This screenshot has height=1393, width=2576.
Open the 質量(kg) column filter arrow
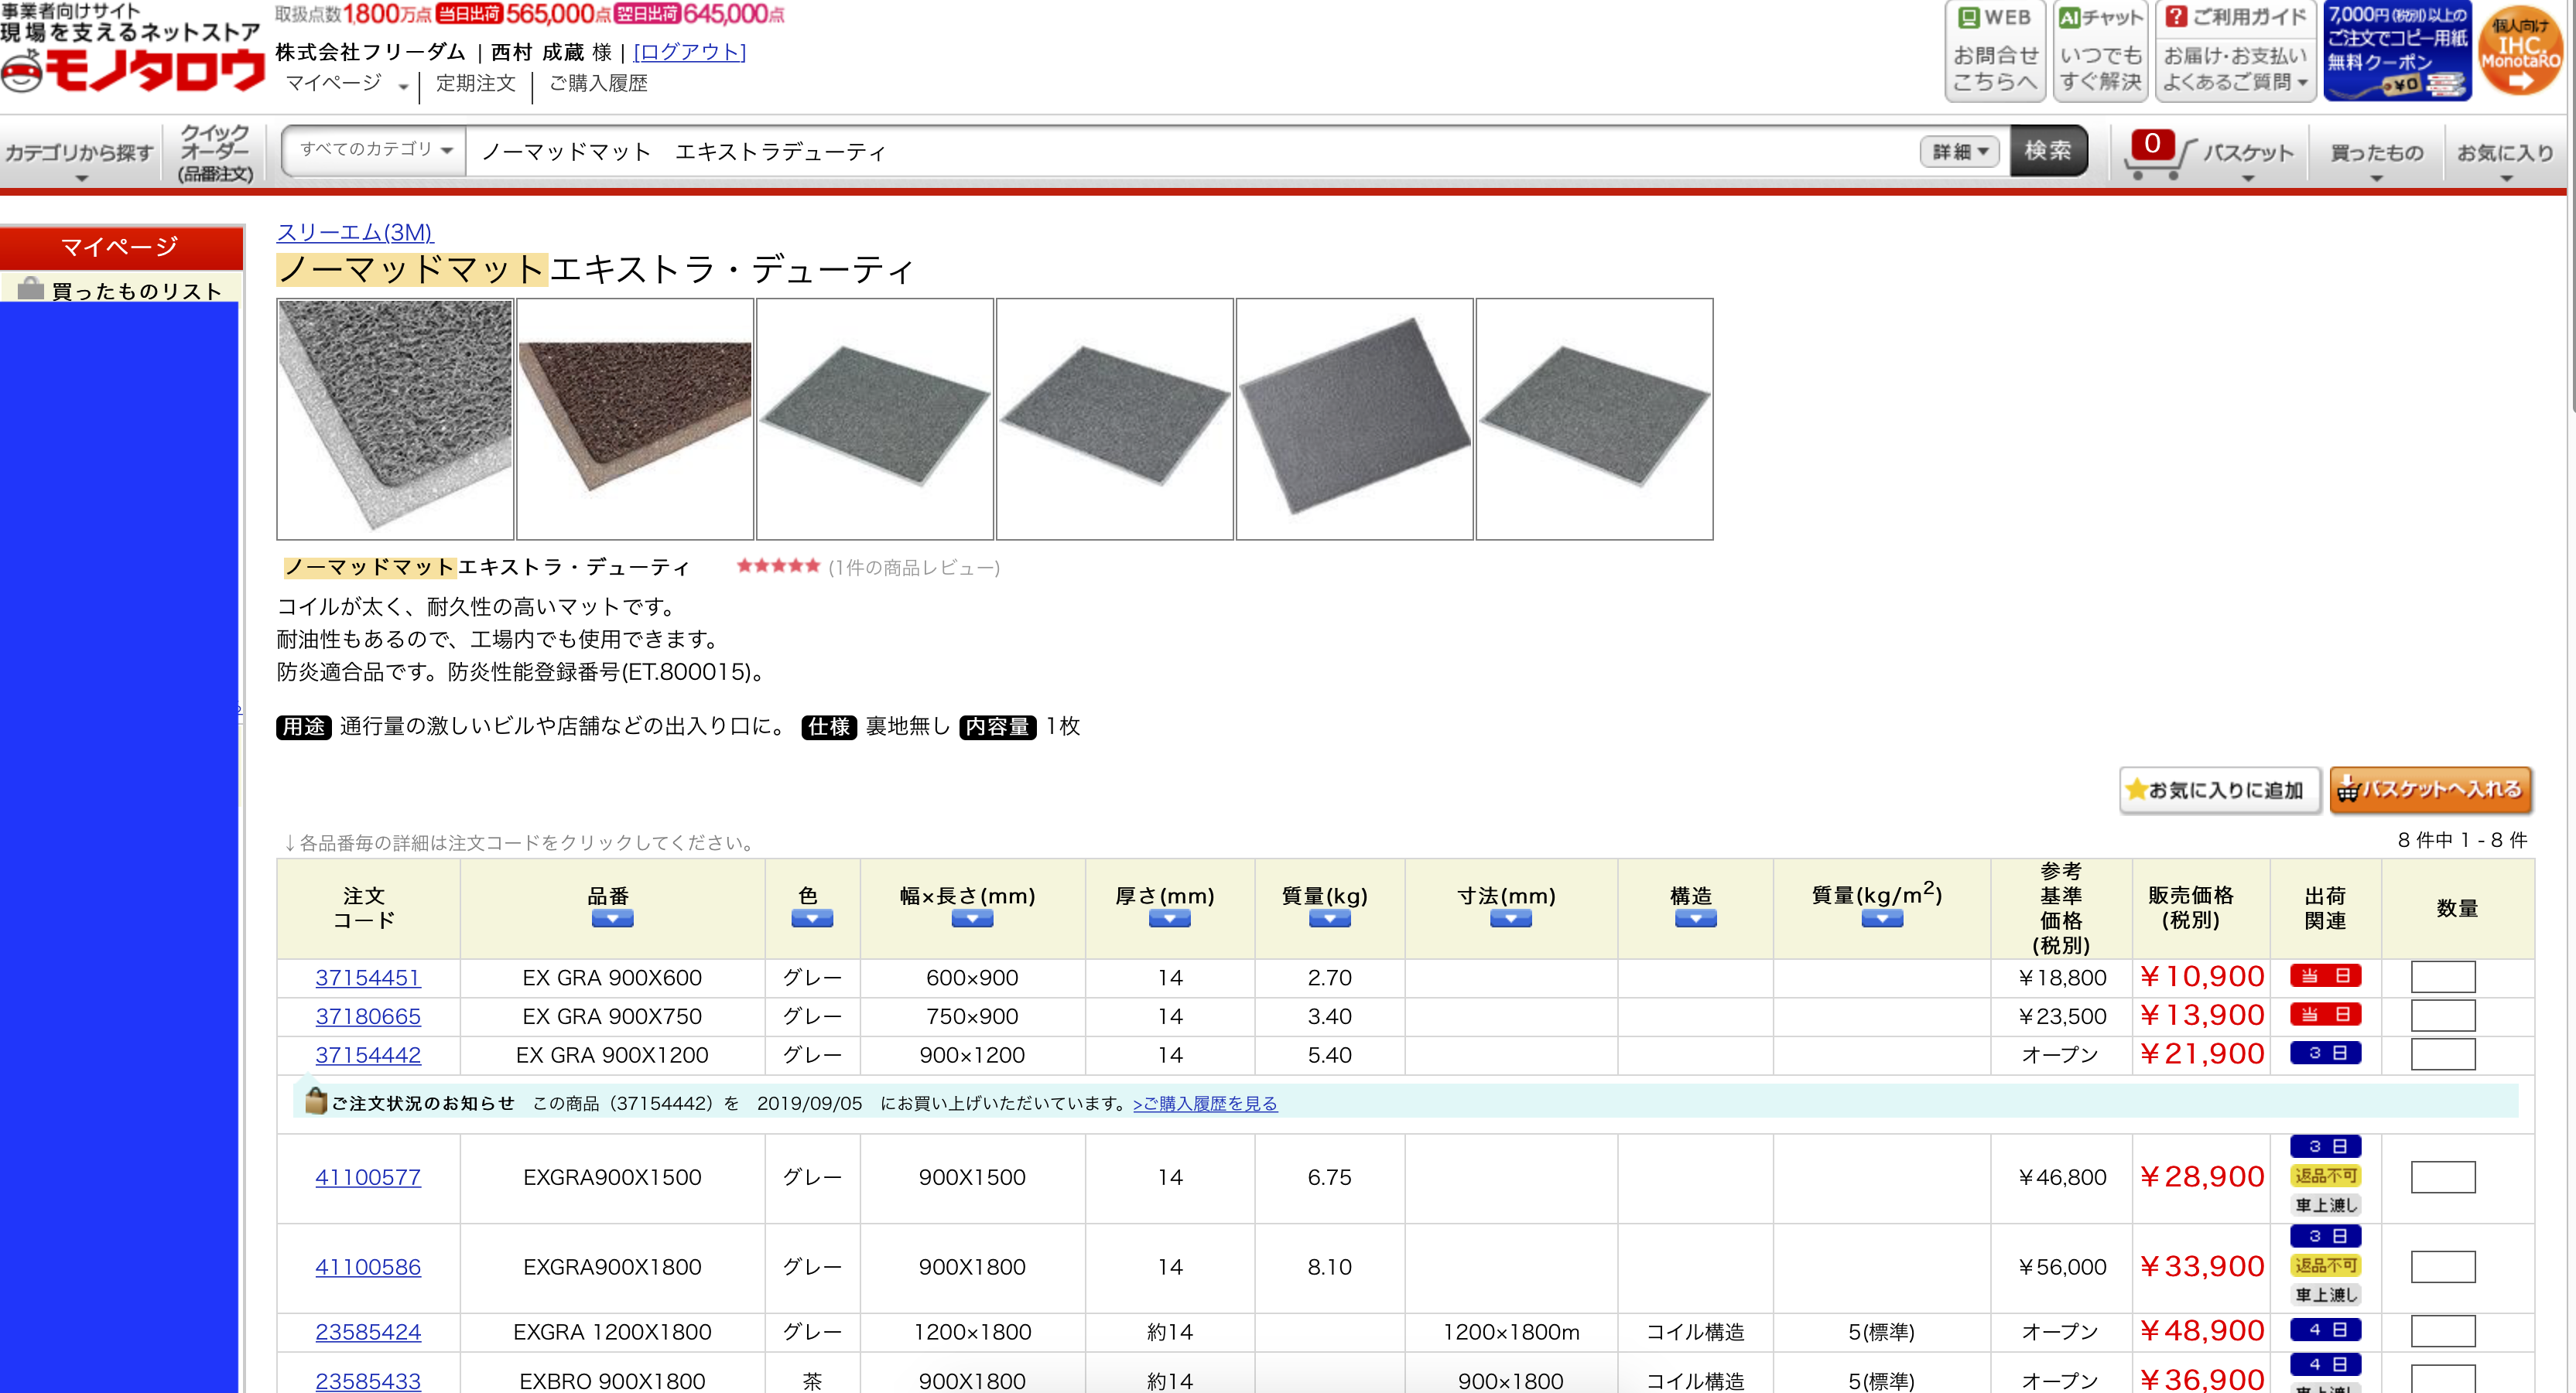(1329, 920)
